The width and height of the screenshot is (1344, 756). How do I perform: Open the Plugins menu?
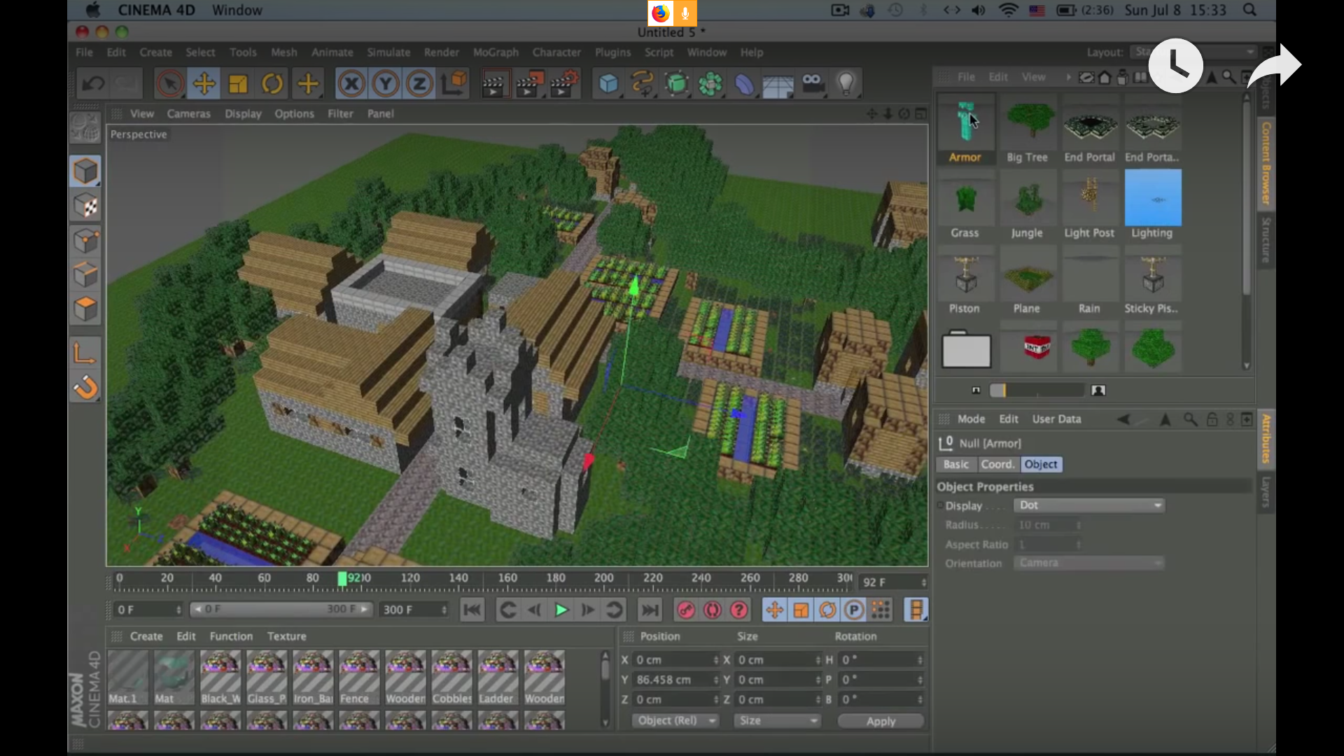pyautogui.click(x=612, y=52)
